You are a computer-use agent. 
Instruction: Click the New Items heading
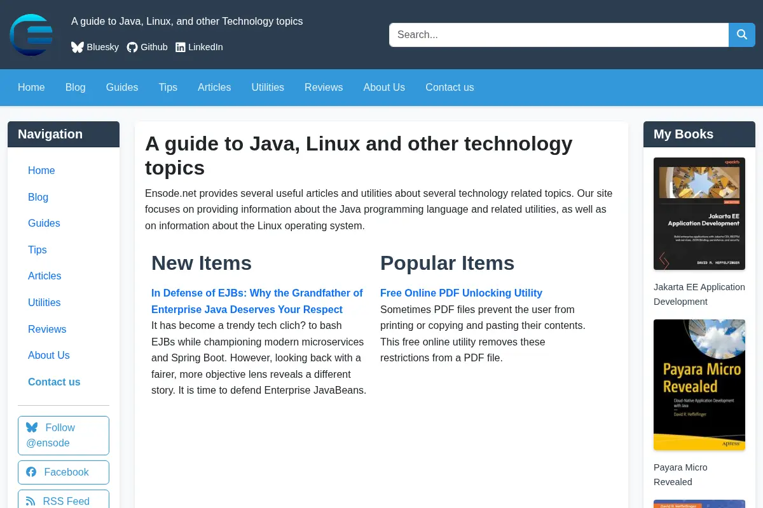[202, 263]
